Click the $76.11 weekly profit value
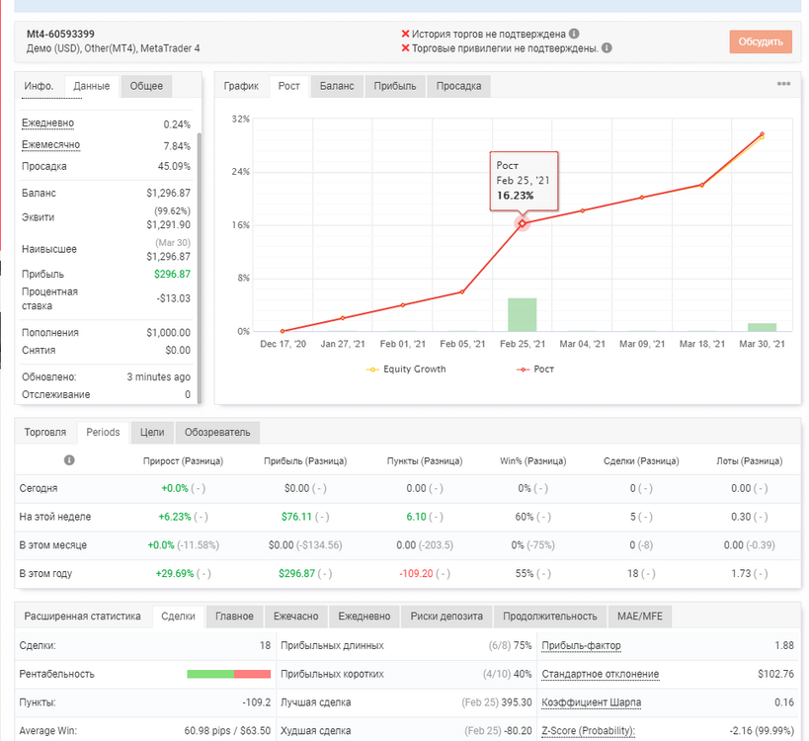The image size is (809, 741). pos(296,517)
